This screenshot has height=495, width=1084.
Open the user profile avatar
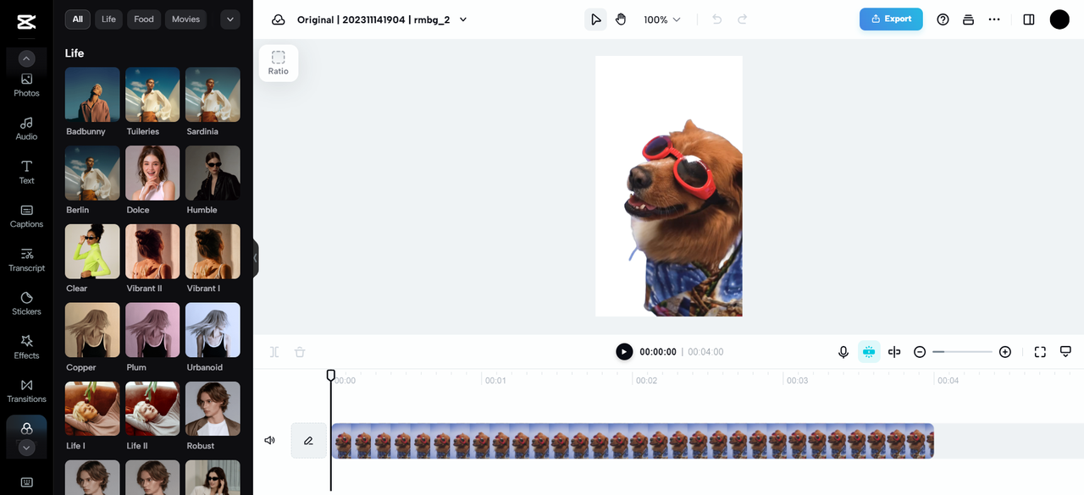1059,19
